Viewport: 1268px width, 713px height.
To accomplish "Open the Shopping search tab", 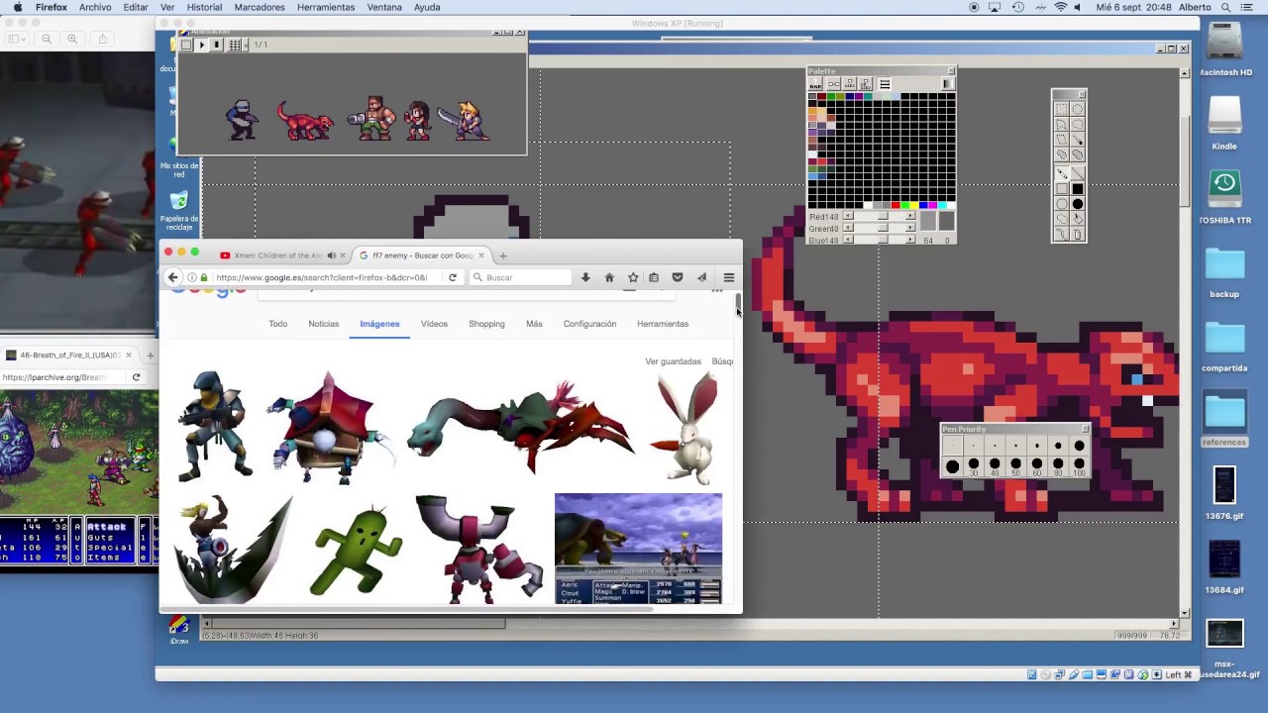I will pyautogui.click(x=486, y=324).
